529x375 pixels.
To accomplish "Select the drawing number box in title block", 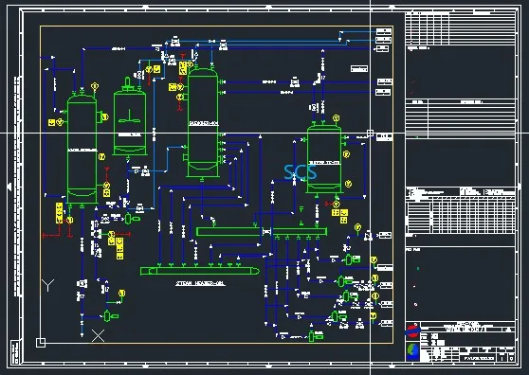I will click(479, 358).
